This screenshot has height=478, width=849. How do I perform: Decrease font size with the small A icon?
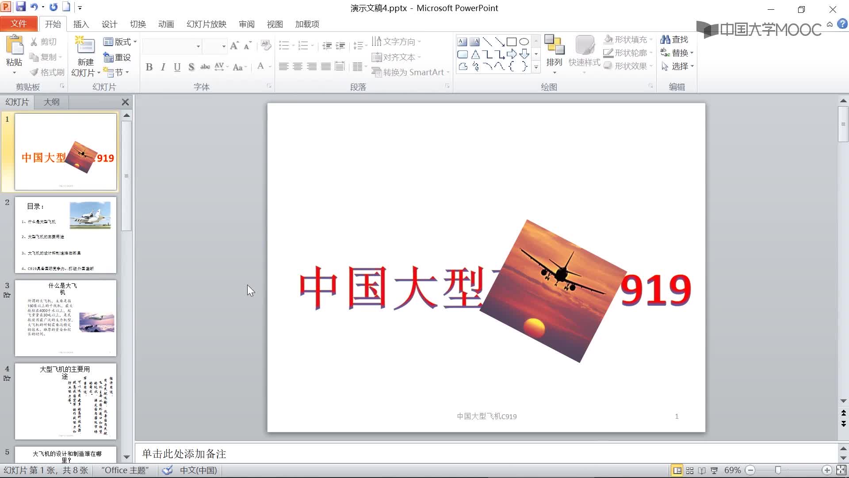(x=248, y=46)
